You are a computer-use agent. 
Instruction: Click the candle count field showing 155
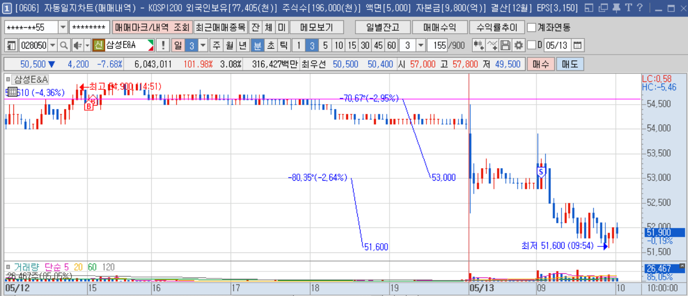coord(437,45)
